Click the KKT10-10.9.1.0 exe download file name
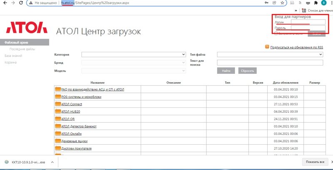Viewport: 333px width, 170px height. point(28,162)
